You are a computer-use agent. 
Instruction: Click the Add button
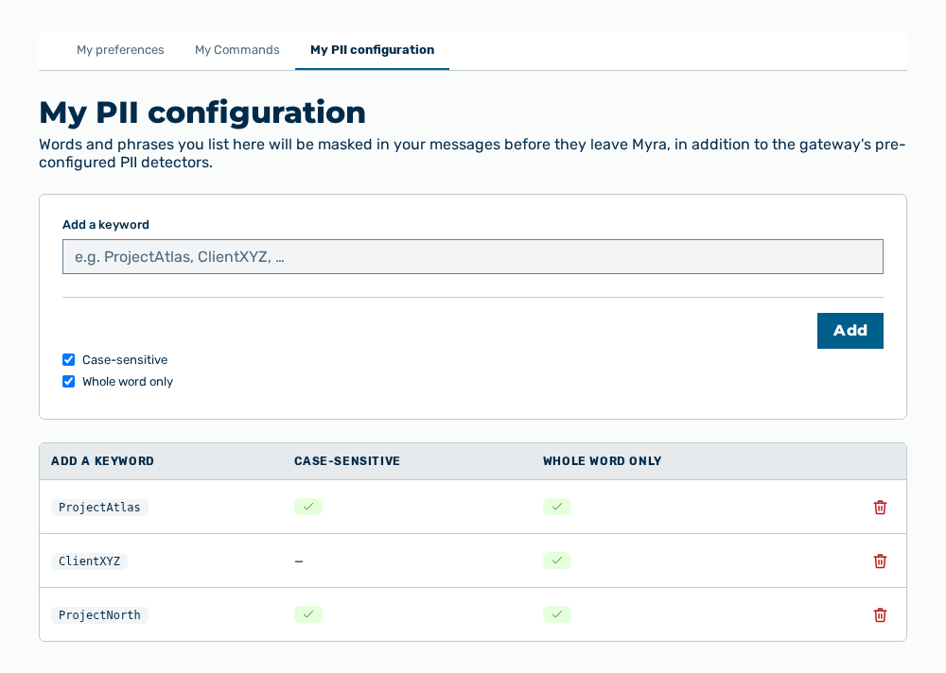coord(850,331)
